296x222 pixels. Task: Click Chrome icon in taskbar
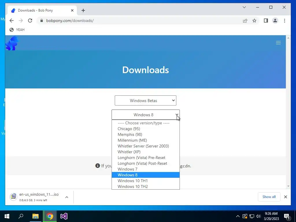coord(50,216)
